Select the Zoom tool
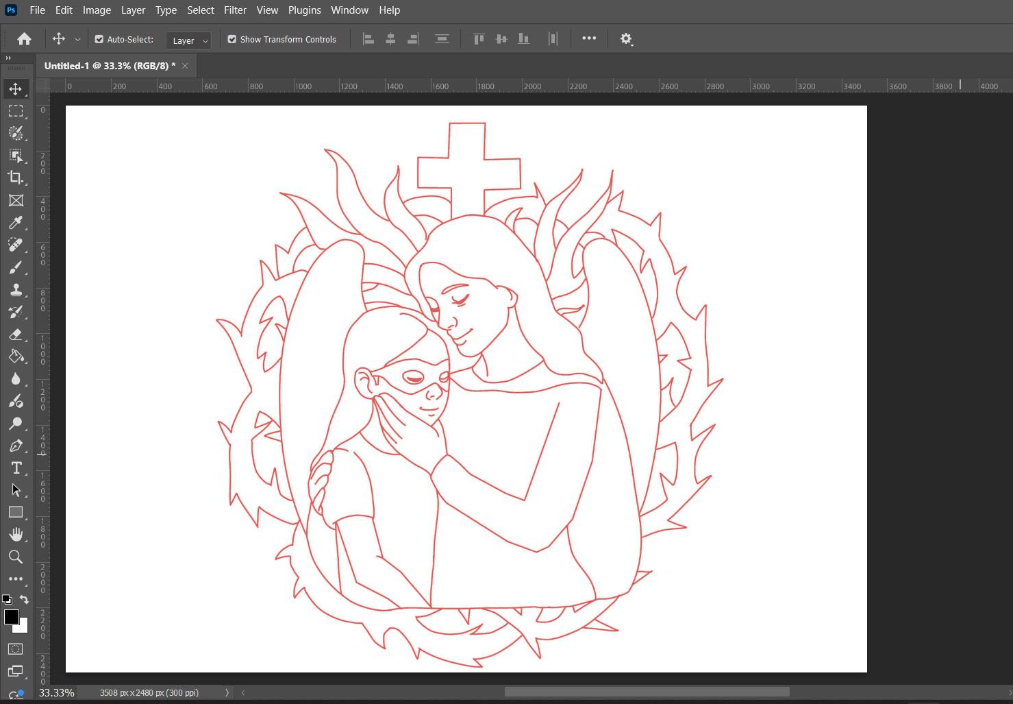Viewport: 1013px width, 704px height. pyautogui.click(x=15, y=557)
